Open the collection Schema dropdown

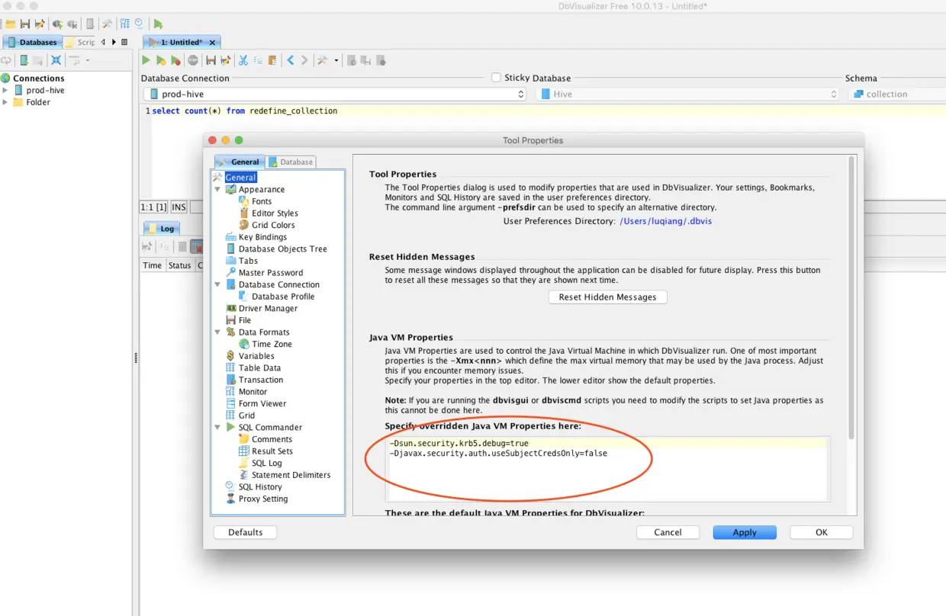896,95
